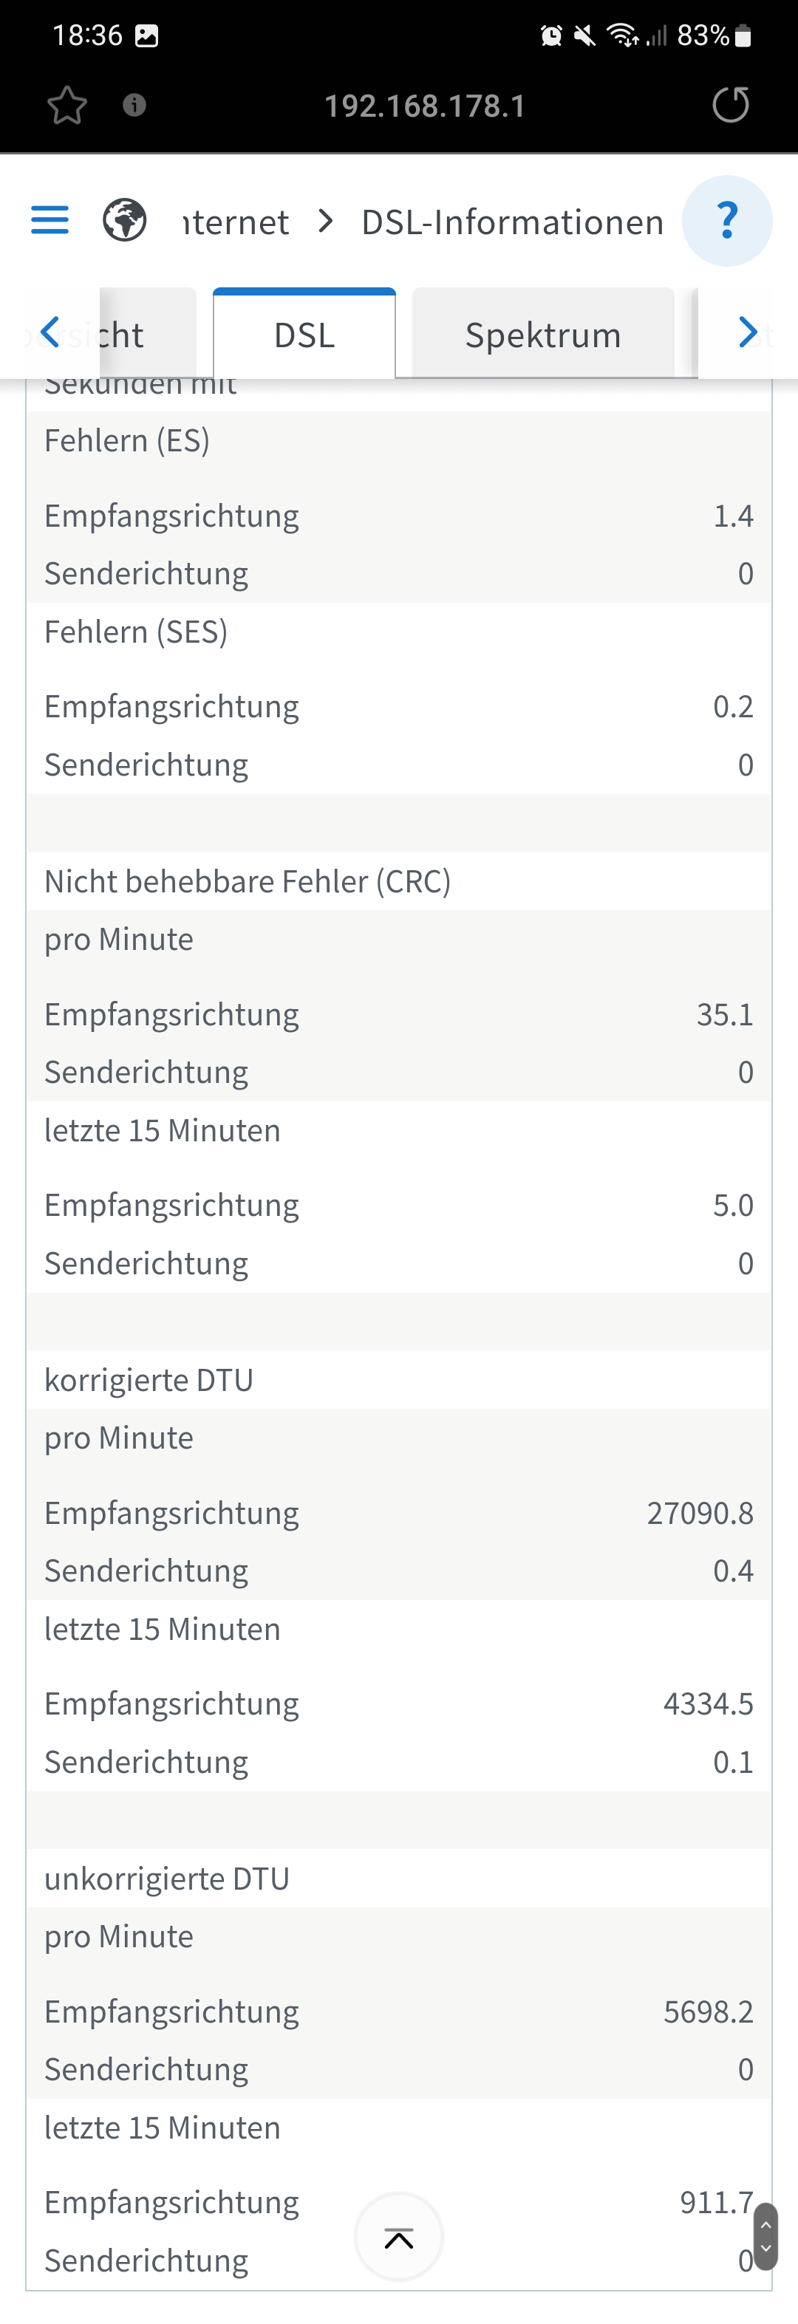Tap the DSL-Informationen breadcrumb title
798x2324 pixels.
(x=512, y=222)
